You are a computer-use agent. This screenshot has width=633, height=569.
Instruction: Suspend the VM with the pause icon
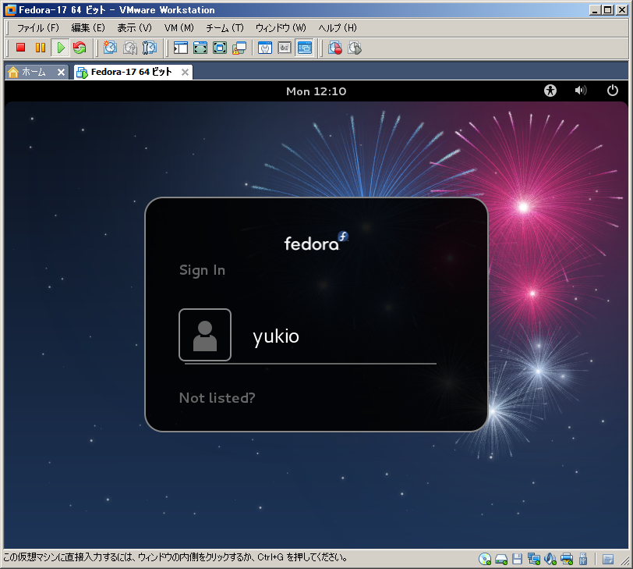[x=41, y=48]
